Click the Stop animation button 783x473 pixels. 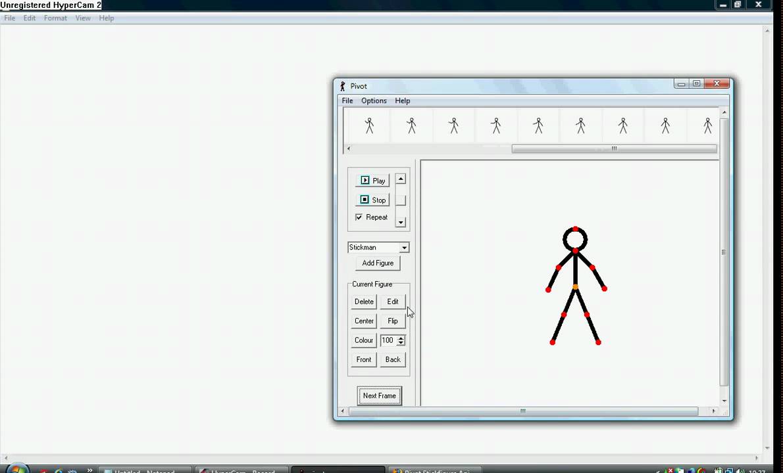point(372,200)
